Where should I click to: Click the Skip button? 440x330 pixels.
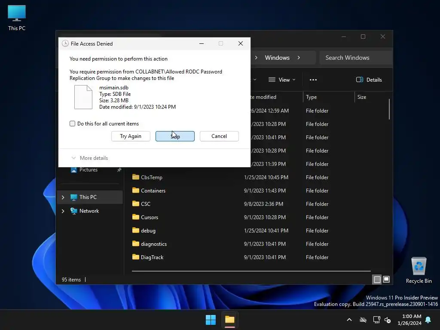click(175, 136)
